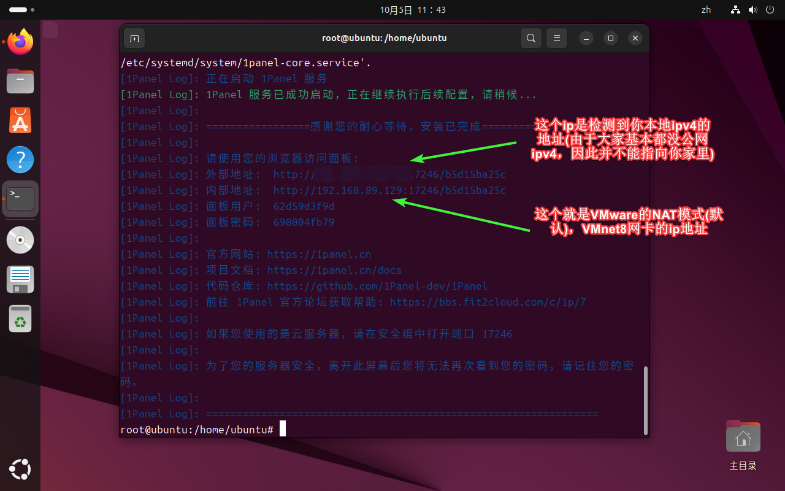Click the official website link https://1panel.cn
The height and width of the screenshot is (491, 785).
tap(319, 254)
